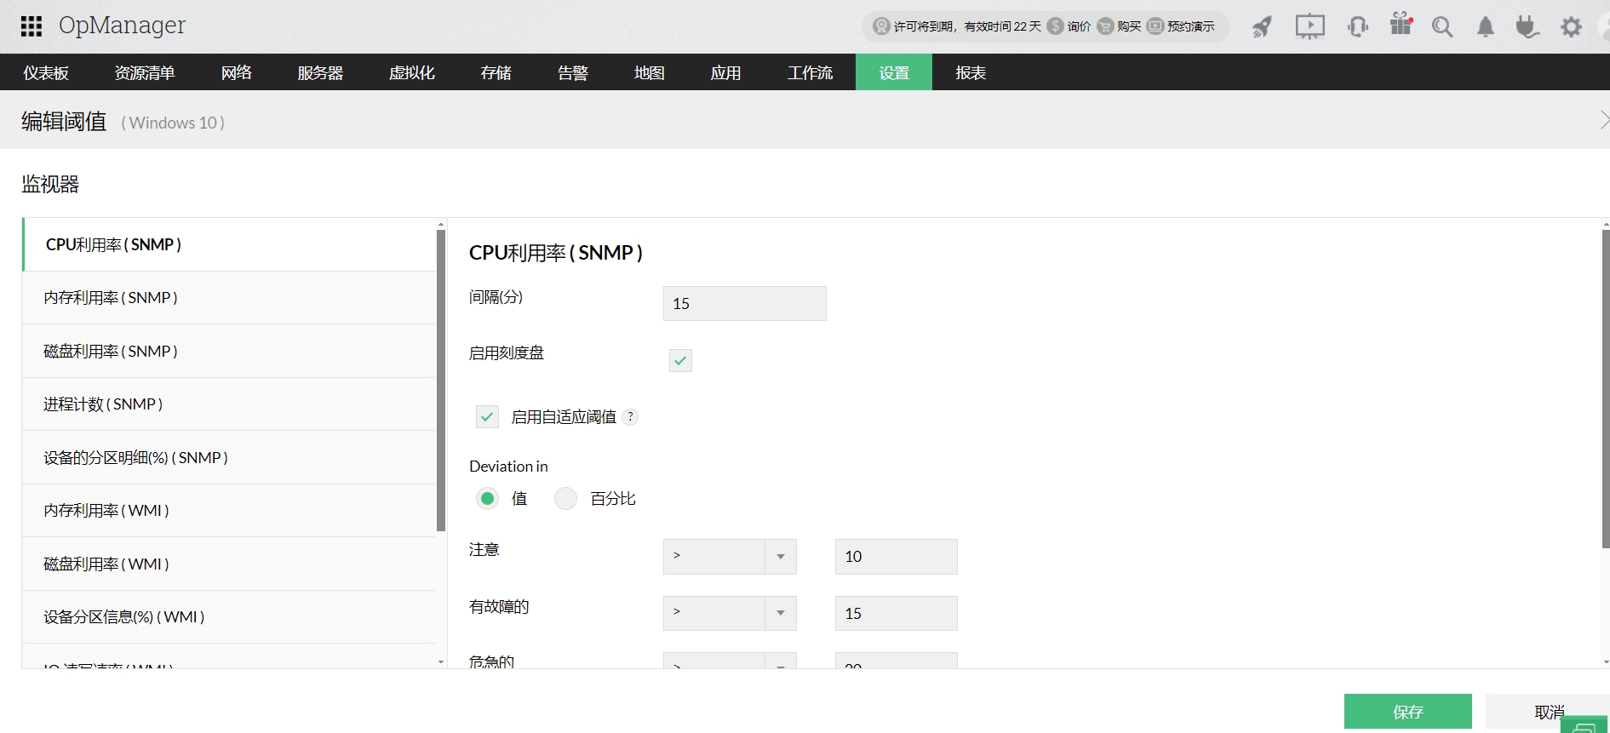The image size is (1610, 733).
Task: Click the license expiry badge icon
Action: pos(881,26)
